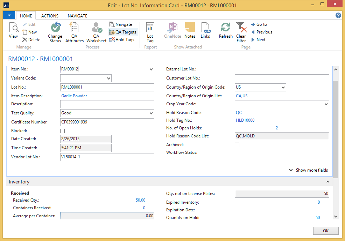The width and height of the screenshot is (345, 241).
Task: Click the Links icon
Action: tap(205, 31)
